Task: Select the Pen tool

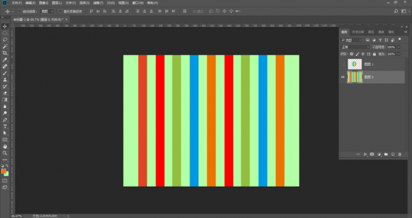Action: [x=5, y=119]
